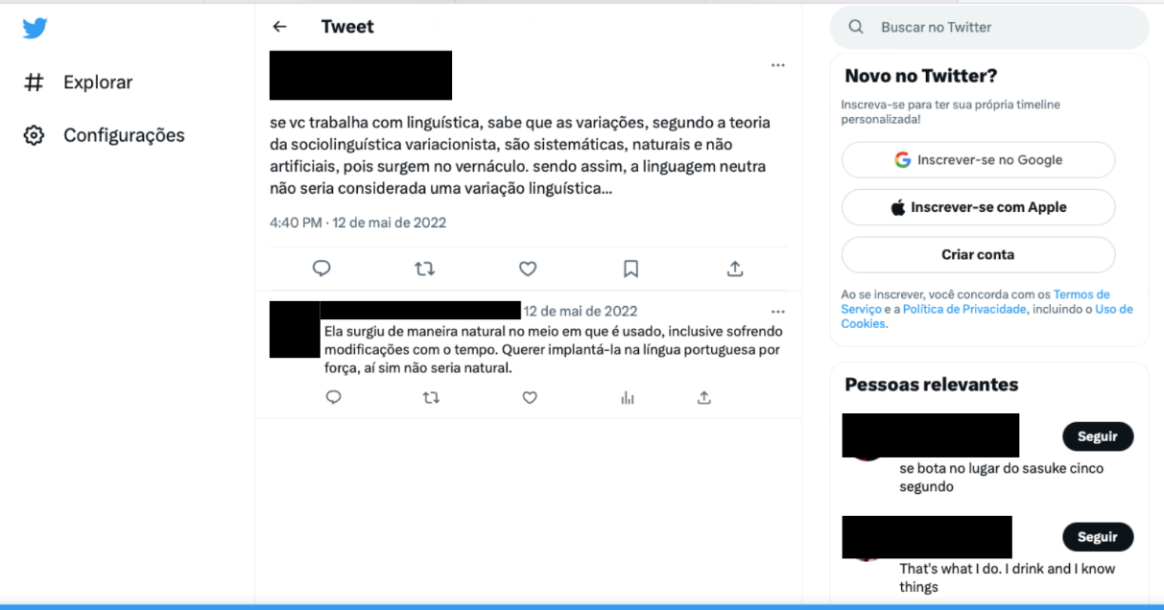Share the reply tweet
Viewport: 1164px width, 610px height.
pyautogui.click(x=703, y=397)
